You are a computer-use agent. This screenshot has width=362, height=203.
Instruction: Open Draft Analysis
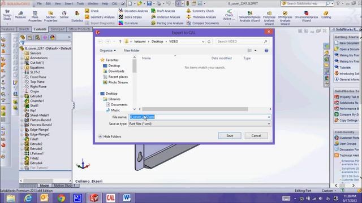[163, 11]
